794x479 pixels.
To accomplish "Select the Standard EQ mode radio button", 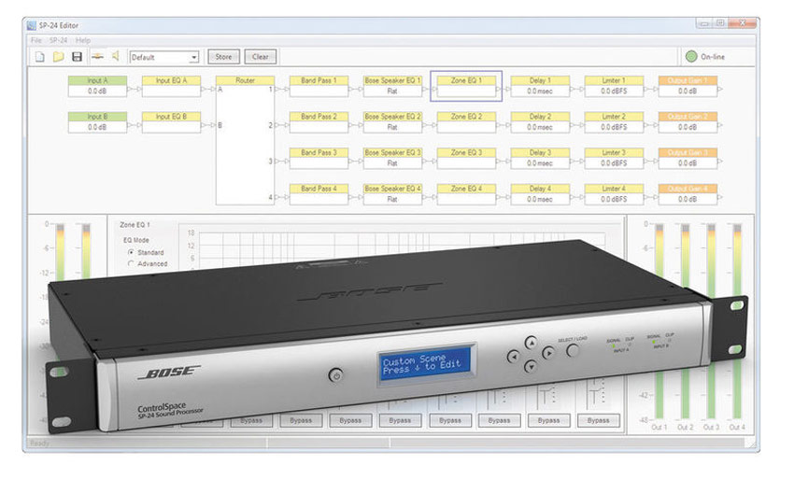I will click(x=131, y=253).
